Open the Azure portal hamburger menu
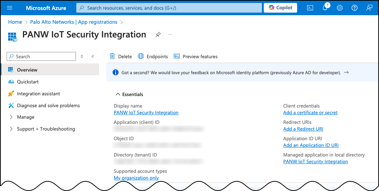 (10, 8)
